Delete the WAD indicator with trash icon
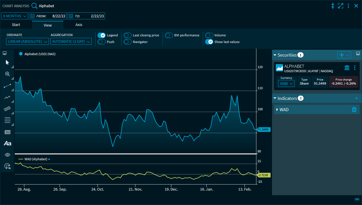Screen dimensions: 362x205 [354, 109]
